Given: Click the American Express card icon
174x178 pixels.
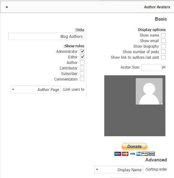Looking at the screenshot, I should coord(139,154).
